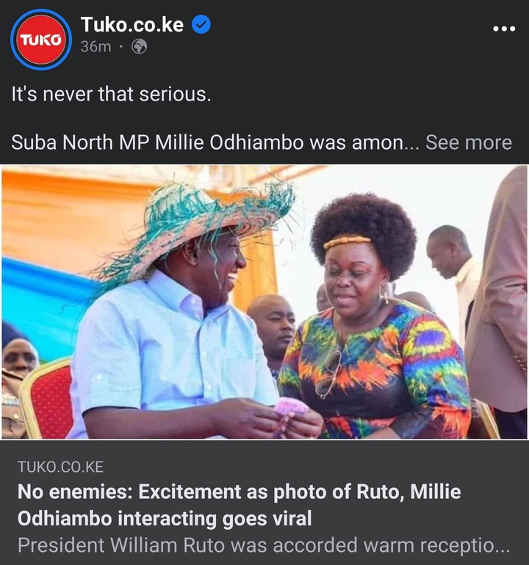This screenshot has height=565, width=529.
Task: Open the three-dot post options menu
Action: (504, 29)
